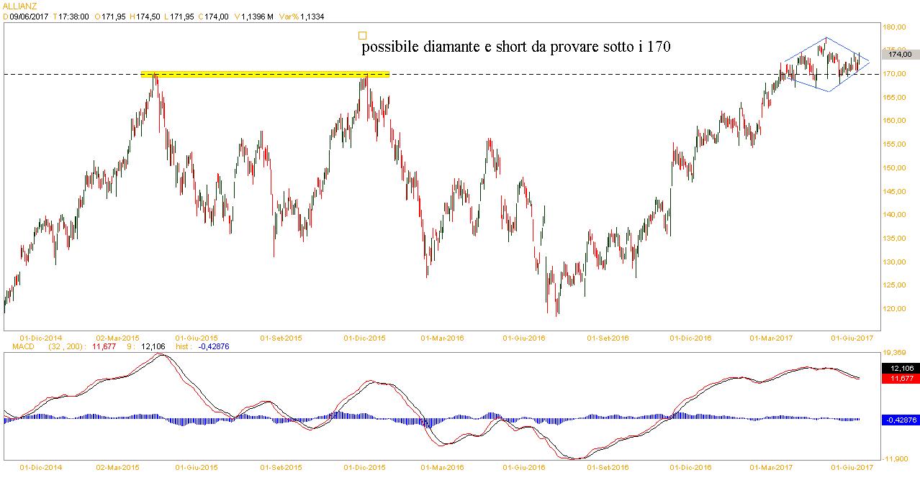Click the 180,00 price axis label
Image resolution: width=920 pixels, height=480 pixels.
(x=895, y=27)
